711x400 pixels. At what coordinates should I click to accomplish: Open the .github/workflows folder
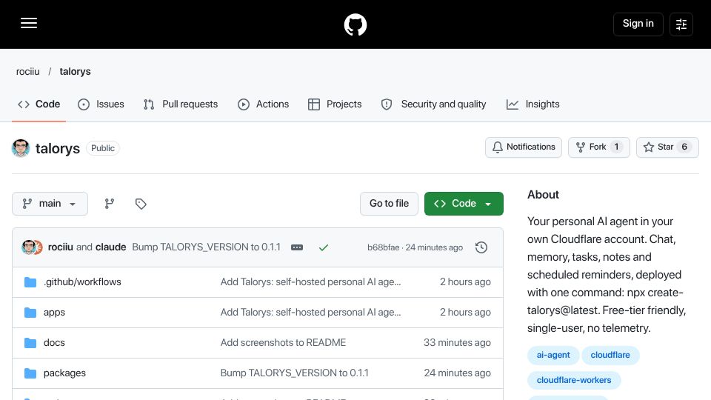(x=82, y=282)
